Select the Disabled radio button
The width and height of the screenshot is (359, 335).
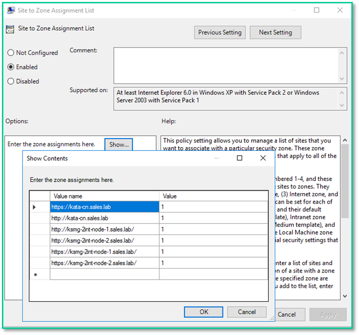click(x=11, y=82)
